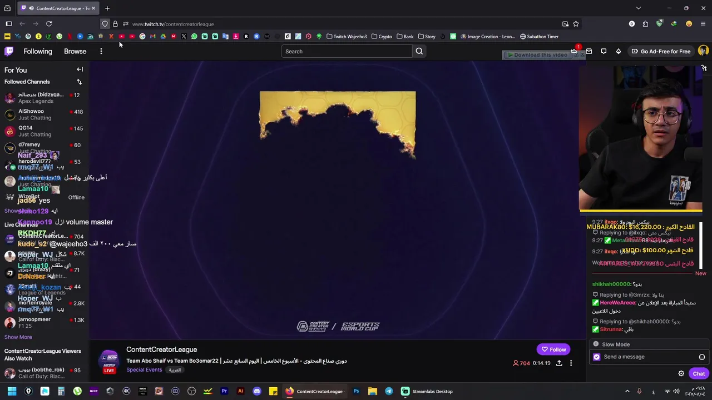The height and width of the screenshot is (400, 712).
Task: Open AiShowoo followed channel
Action: 44,114
